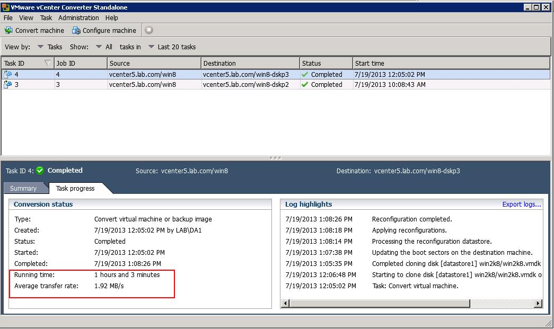Select destination vcenter5.lab.com/win8-dskp3 cell

tap(251, 75)
